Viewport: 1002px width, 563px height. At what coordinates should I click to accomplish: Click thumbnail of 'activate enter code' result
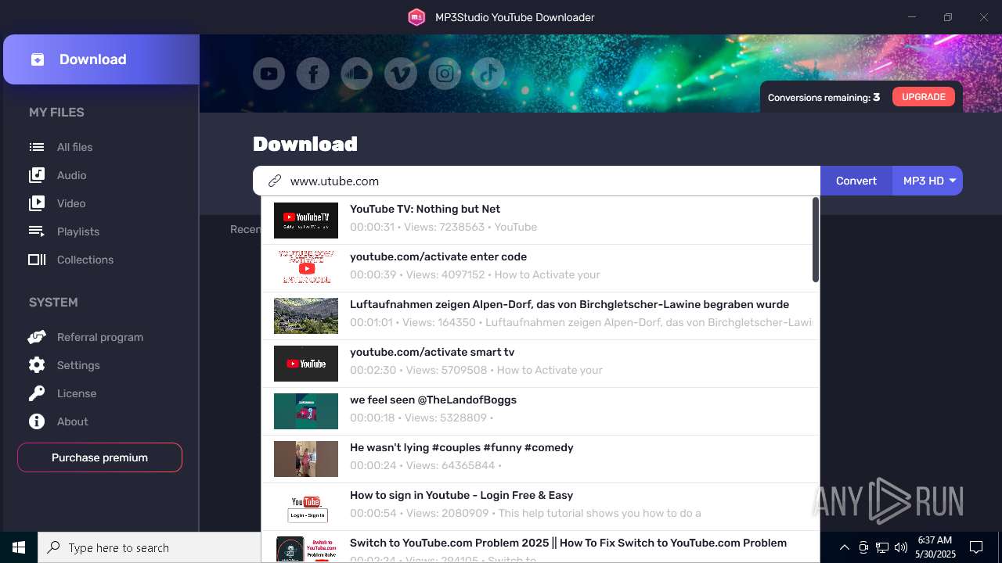pyautogui.click(x=306, y=268)
